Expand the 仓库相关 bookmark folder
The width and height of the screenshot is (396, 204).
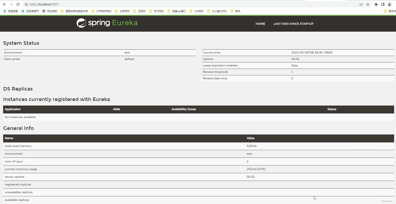pos(122,11)
